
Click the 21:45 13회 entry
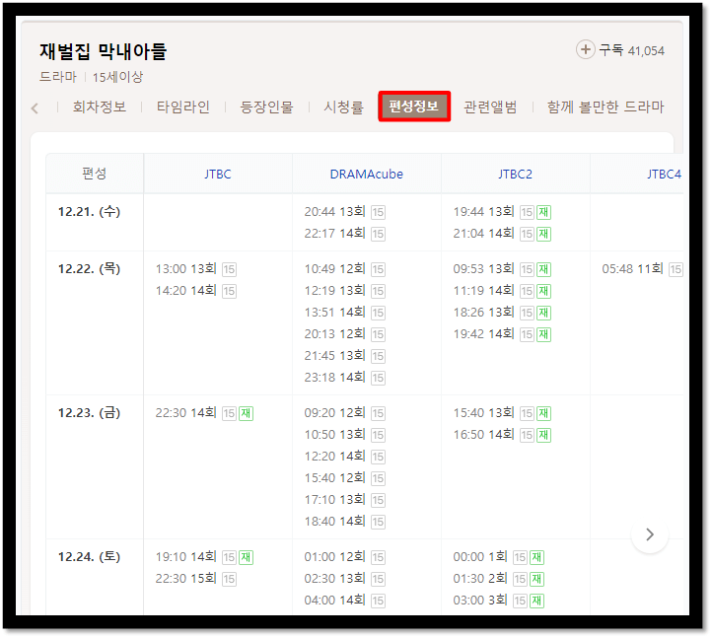344,356
